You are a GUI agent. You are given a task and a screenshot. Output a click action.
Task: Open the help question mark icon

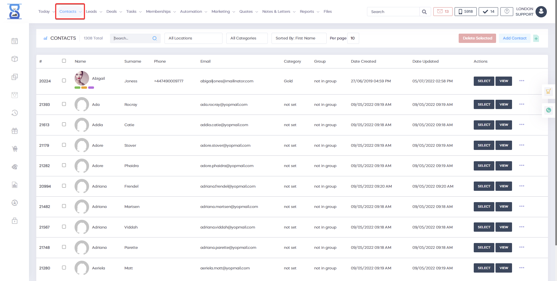[x=507, y=12]
